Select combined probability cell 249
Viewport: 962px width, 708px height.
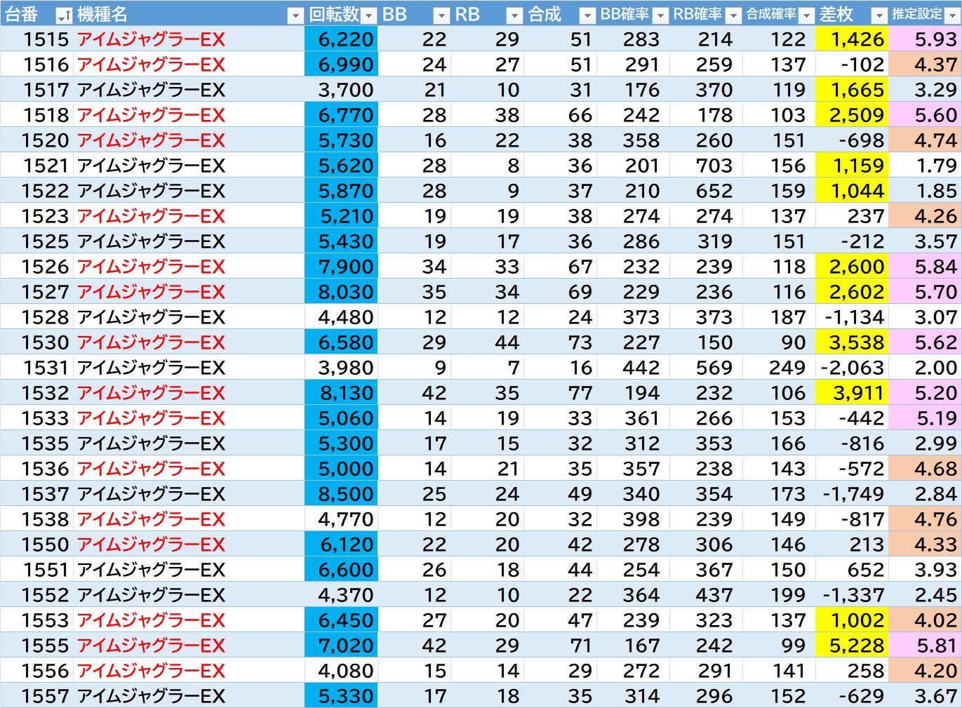pos(779,368)
